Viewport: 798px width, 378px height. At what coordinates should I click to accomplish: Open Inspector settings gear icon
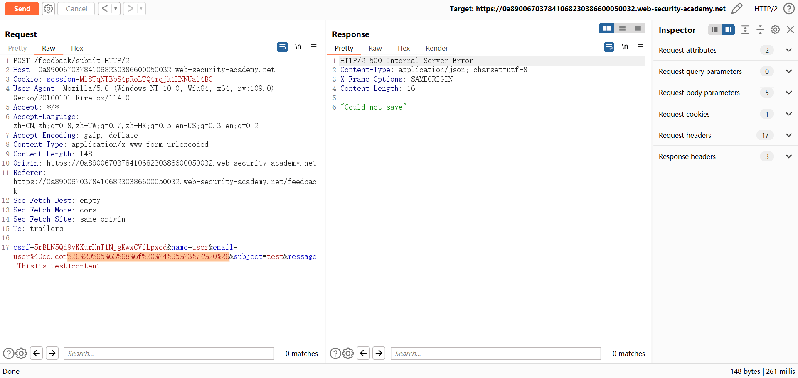[775, 30]
